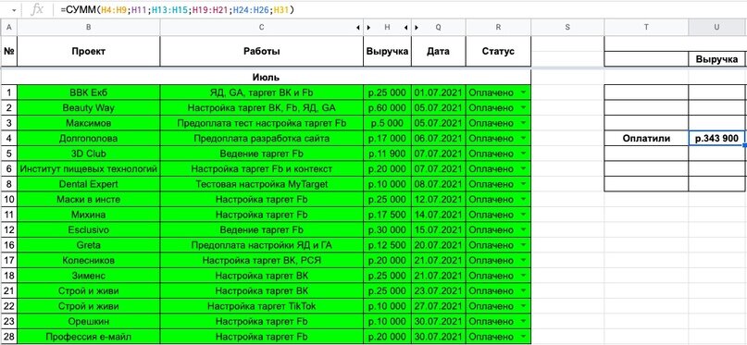Open status dropdown for Маски в инсте row
Screen dimensions: 747x345
pyautogui.click(x=524, y=199)
